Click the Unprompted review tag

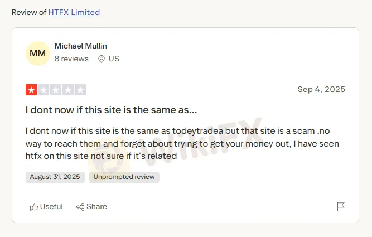[124, 177]
